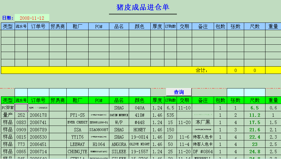Screen dimensions: 281x159
Task: Select the CHUNGJYE shoe factory cell
Action: coord(77,151)
